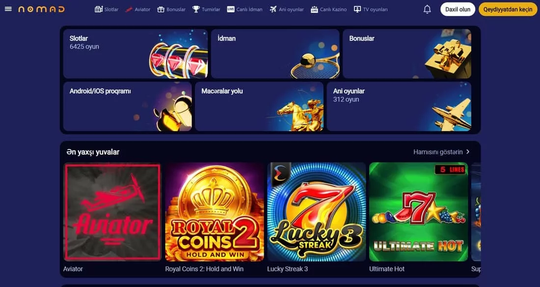Click the Turnirlər trophy icon
The image size is (540, 287).
pyautogui.click(x=196, y=9)
